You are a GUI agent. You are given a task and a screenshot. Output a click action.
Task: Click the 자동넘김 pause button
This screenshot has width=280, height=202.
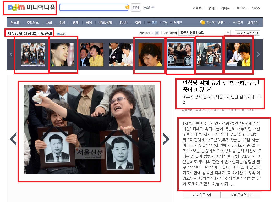pyautogui.click(x=157, y=33)
